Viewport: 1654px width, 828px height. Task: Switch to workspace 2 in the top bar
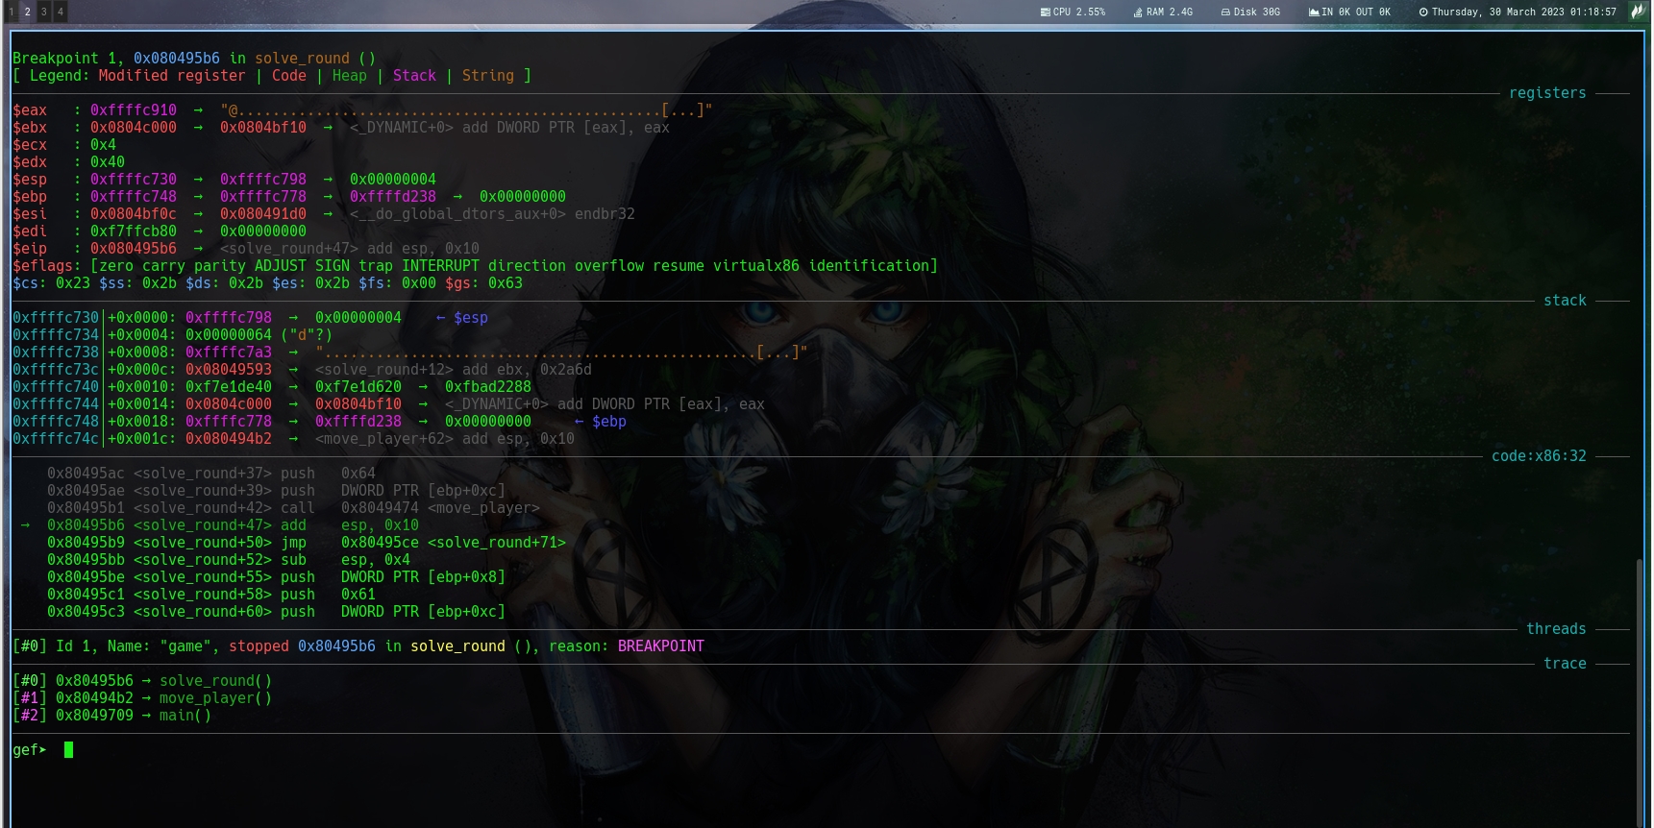point(27,12)
